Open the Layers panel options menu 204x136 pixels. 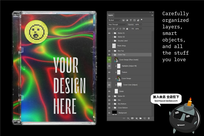coord(152,15)
